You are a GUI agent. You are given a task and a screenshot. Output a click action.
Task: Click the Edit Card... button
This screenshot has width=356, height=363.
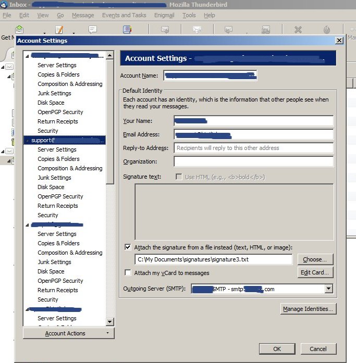pyautogui.click(x=315, y=272)
